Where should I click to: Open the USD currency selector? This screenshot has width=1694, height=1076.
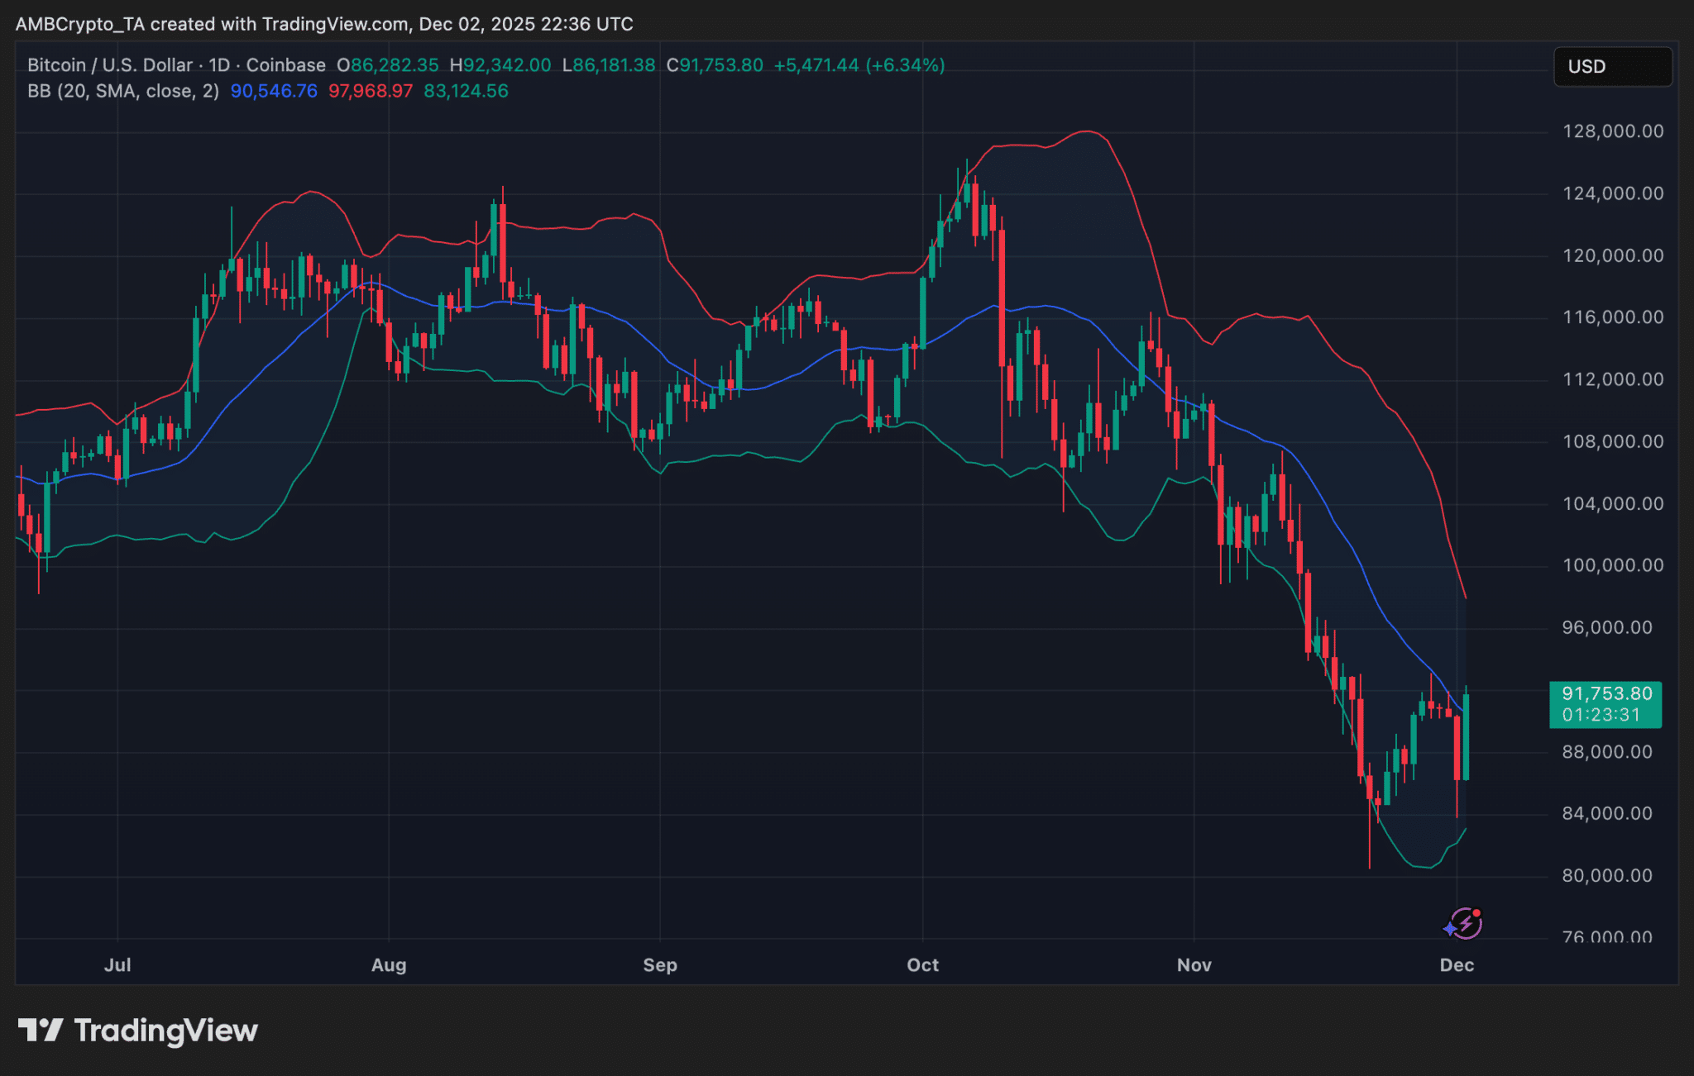click(x=1612, y=67)
